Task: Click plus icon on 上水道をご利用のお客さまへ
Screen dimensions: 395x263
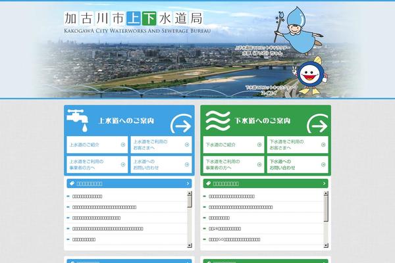Action: tap(187, 145)
